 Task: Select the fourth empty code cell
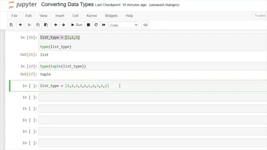[x=153, y=132]
